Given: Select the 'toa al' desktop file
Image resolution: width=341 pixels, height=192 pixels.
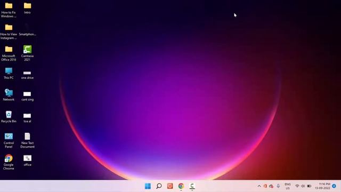Looking at the screenshot, I should [27, 118].
